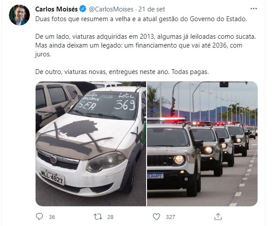The width and height of the screenshot is (272, 226).
Task: Open Carlos Moisés profile picture
Action: (x=19, y=15)
